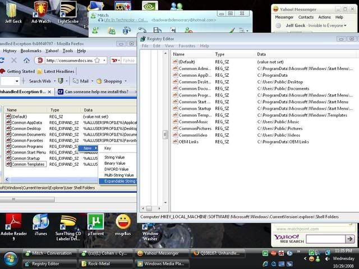Open the Registry Editor Favorites menu
This screenshot has width=359, height=269.
(187, 46)
